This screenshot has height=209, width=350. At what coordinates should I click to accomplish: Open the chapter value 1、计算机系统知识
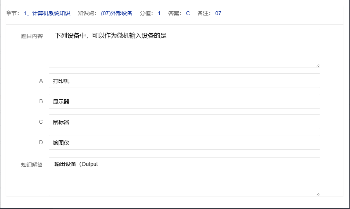pos(47,13)
